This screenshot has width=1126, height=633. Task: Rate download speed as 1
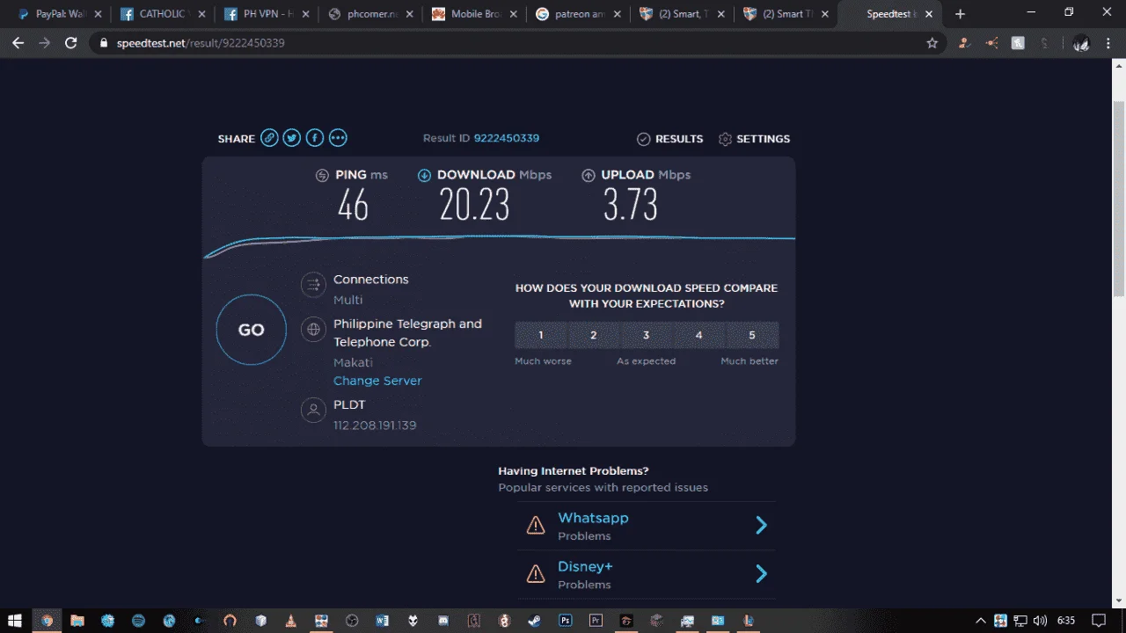coord(541,335)
